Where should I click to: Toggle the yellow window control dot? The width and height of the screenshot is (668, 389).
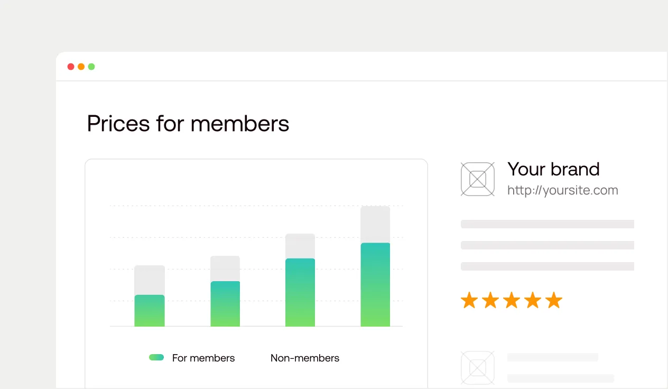pos(81,67)
